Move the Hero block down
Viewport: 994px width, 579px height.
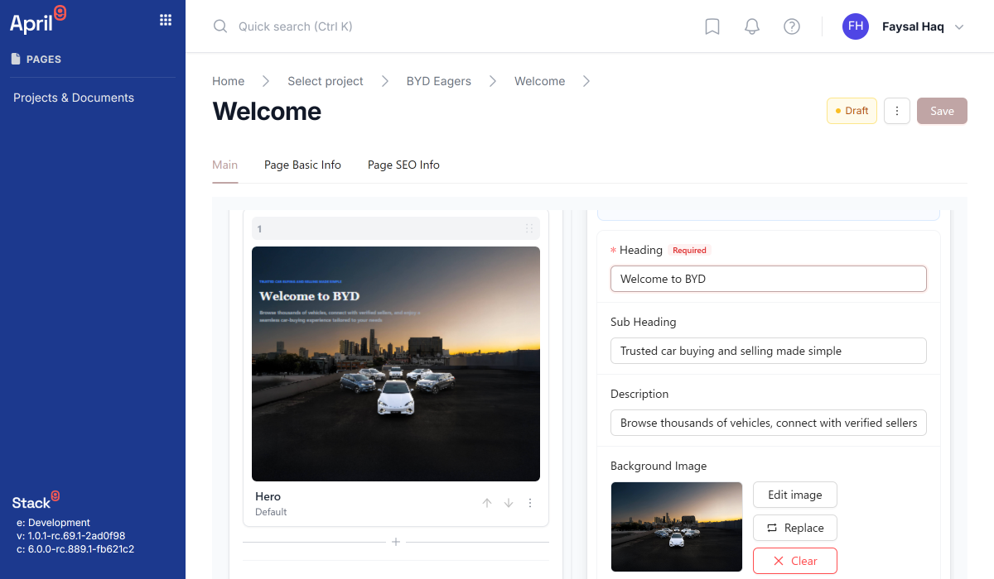[509, 503]
